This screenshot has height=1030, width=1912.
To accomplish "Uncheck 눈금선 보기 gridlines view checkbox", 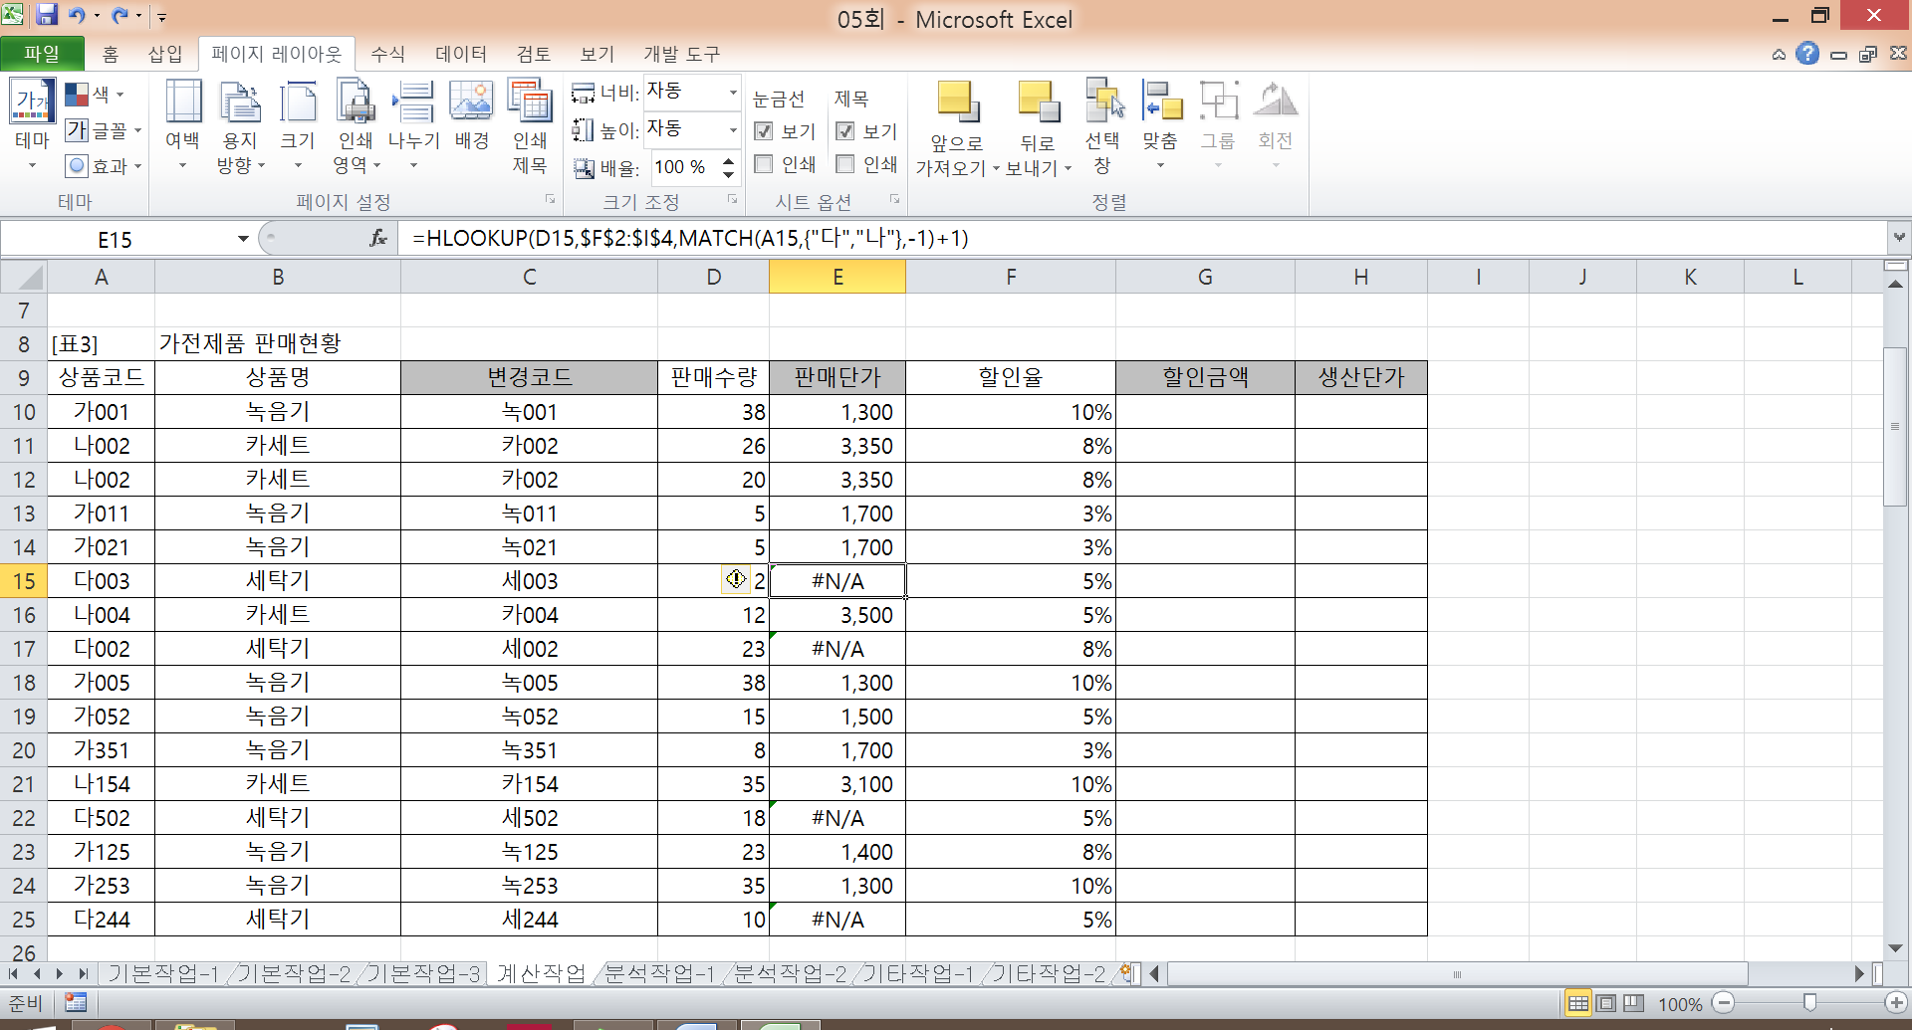I will 764,131.
